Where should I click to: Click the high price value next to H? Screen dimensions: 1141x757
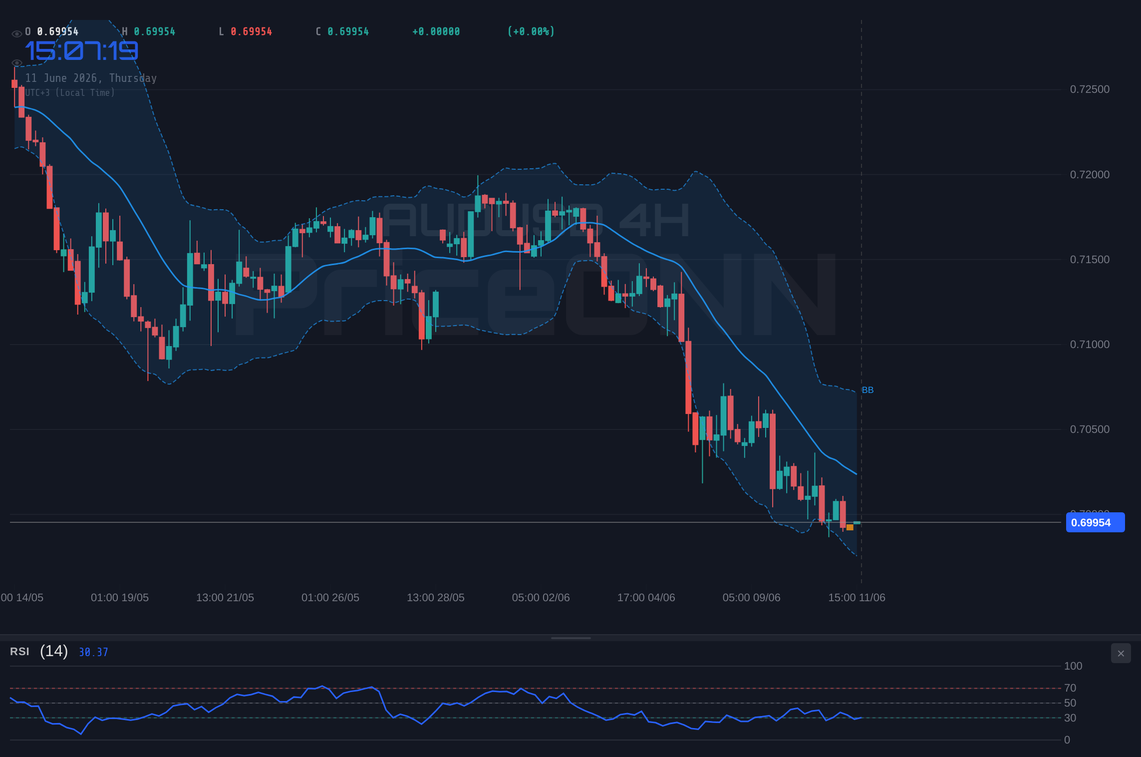155,31
